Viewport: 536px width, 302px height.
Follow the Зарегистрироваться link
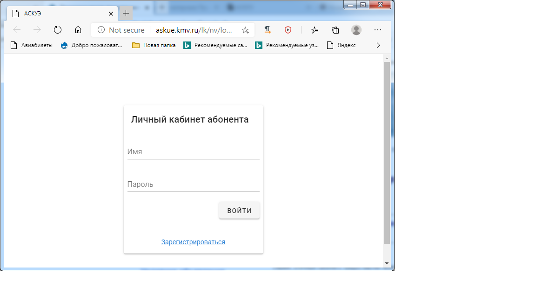pyautogui.click(x=193, y=242)
